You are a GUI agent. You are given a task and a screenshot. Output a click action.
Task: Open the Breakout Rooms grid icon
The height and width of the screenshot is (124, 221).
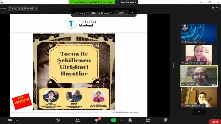[x=148, y=120]
